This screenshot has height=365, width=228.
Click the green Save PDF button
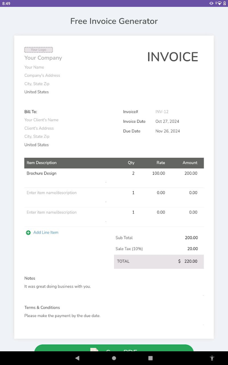114,348
